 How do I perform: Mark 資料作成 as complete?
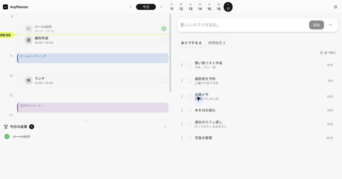(164, 40)
